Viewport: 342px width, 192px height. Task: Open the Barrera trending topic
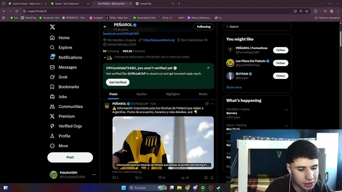(x=232, y=113)
